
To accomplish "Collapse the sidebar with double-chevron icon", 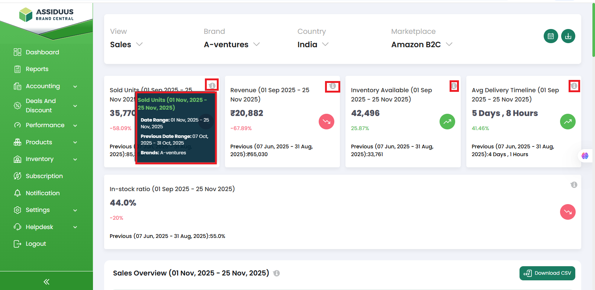I will 46,282.
